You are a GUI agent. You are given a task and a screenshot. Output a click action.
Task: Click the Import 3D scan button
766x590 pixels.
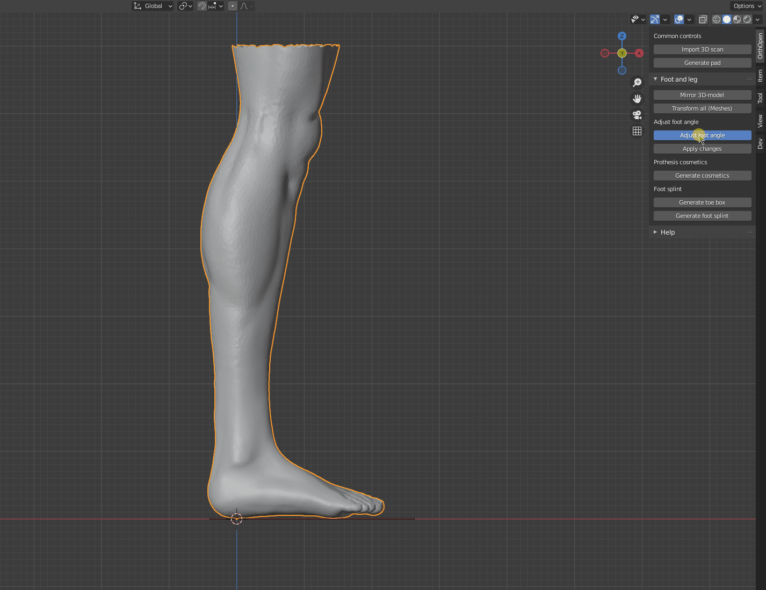(702, 49)
